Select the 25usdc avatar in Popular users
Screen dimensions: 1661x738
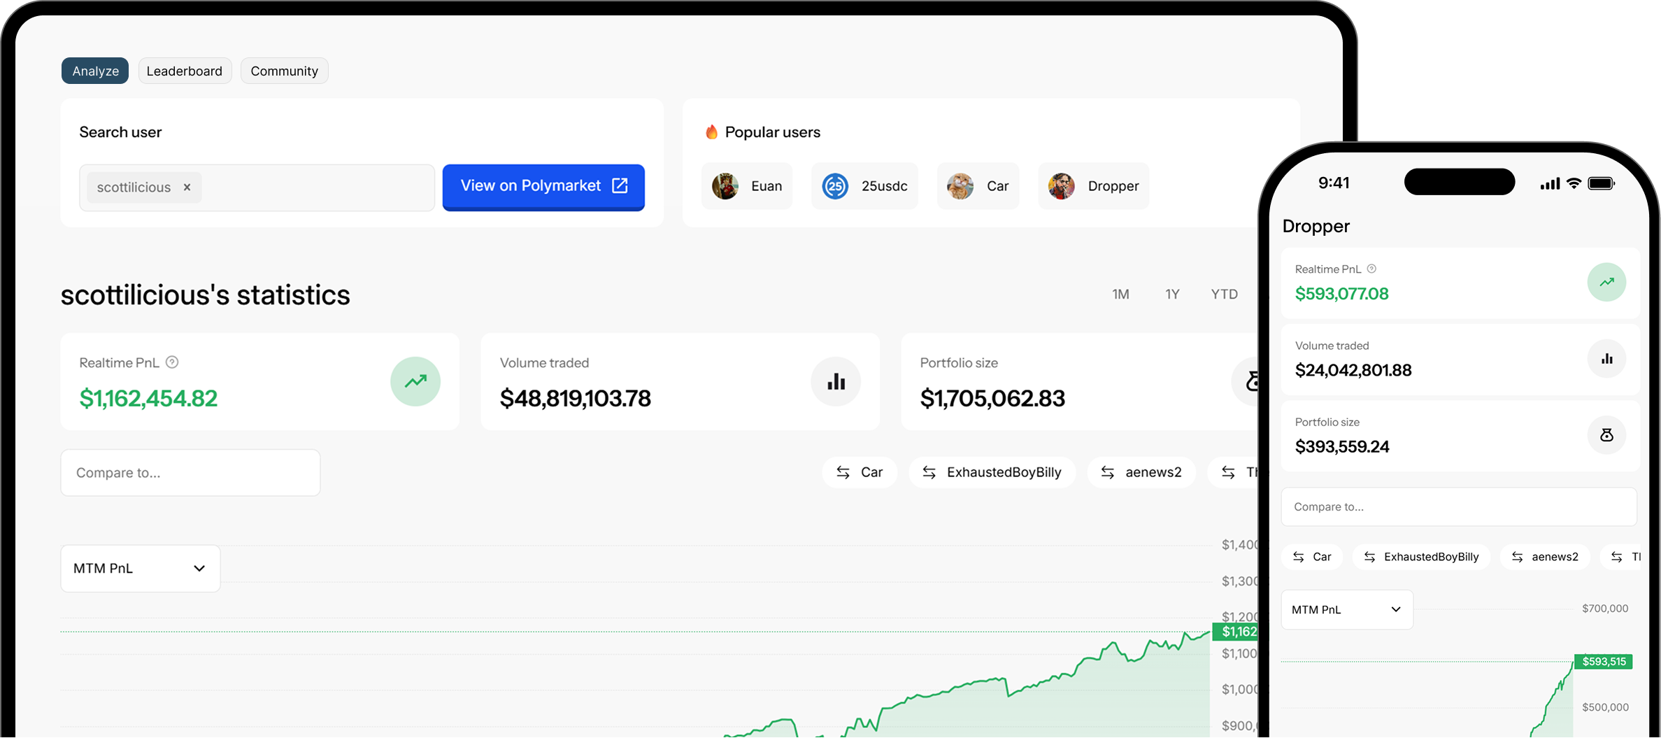834,185
